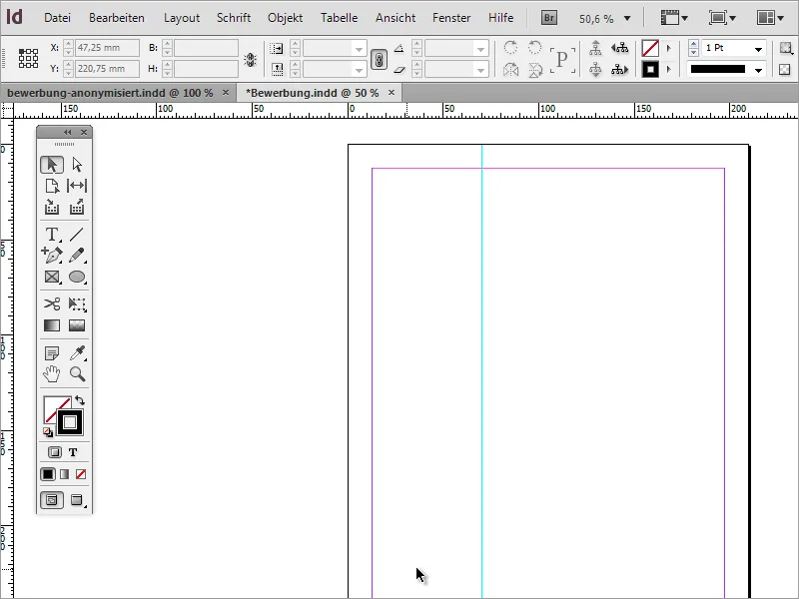This screenshot has width=799, height=599.
Task: Expand the stroke color flyout arrow
Action: pyautogui.click(x=668, y=69)
